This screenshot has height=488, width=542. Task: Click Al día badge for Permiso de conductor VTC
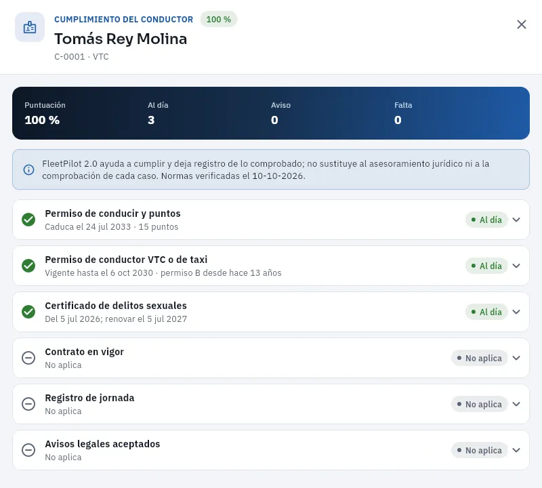click(486, 266)
